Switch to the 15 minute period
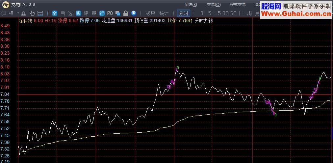The image size is (333, 163). pyautogui.click(x=218, y=14)
